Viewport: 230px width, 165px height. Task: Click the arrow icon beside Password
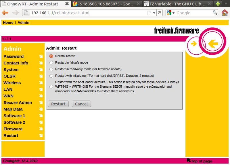click(41, 56)
